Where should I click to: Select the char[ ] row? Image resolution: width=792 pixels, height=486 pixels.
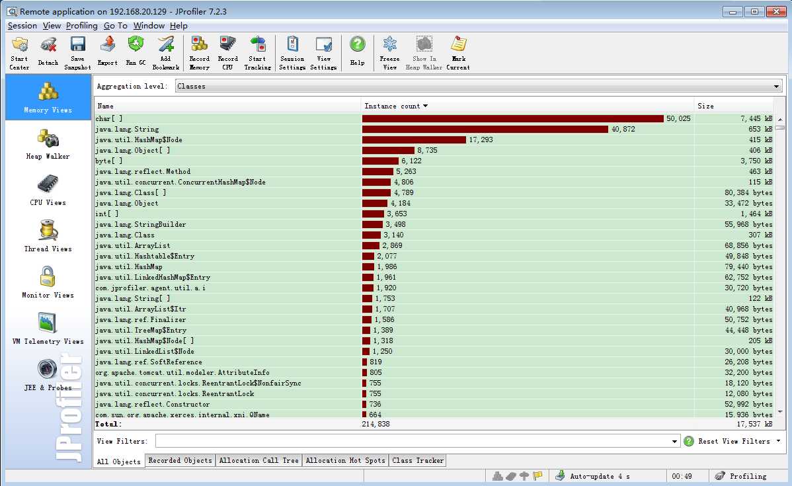tap(434, 118)
